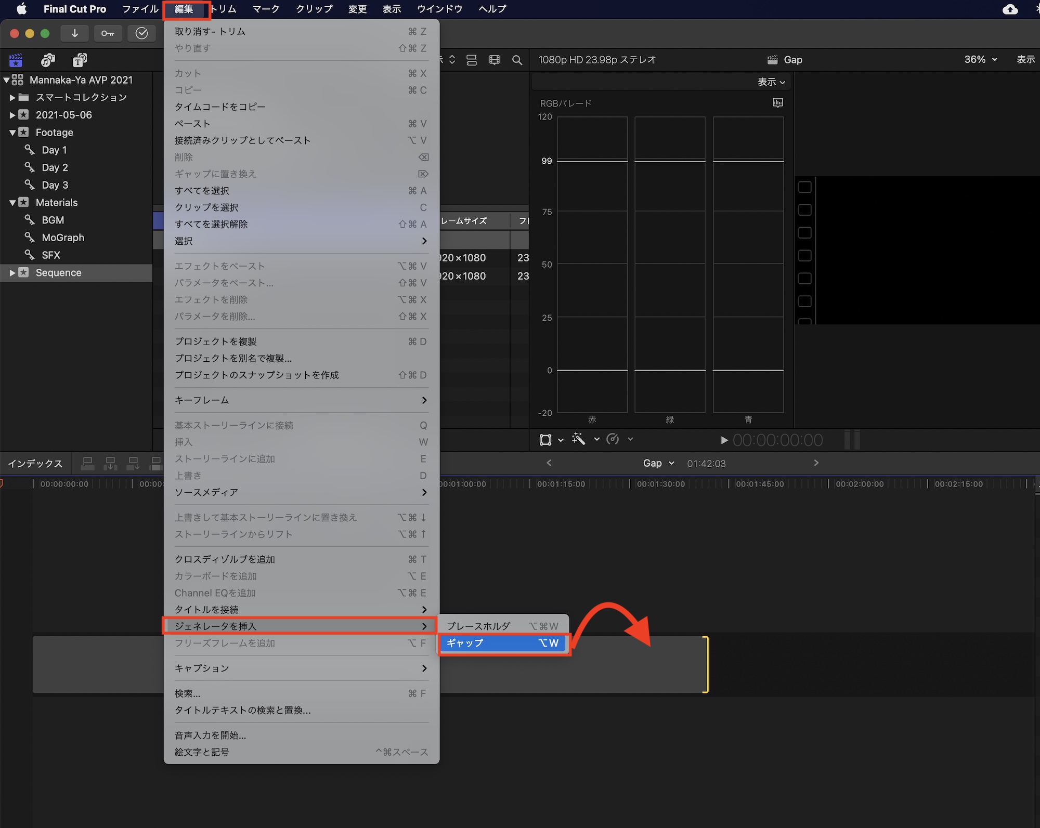
Task: Show the Titles and Generators sidebar
Action: tap(80, 60)
